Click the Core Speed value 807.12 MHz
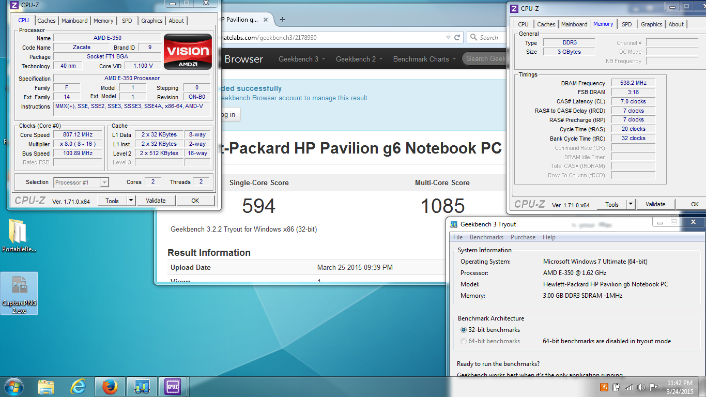Screen dimensions: 706x397 tap(78, 135)
